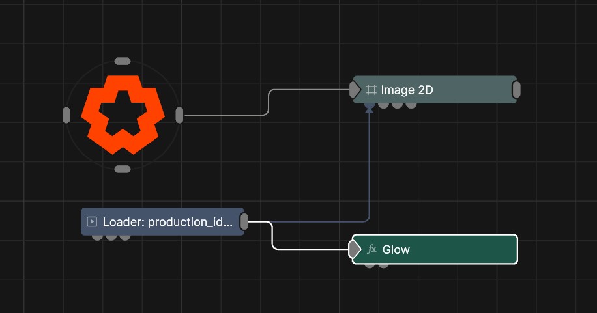597x313 pixels.
Task: Click the left port of the root node
Action: pyautogui.click(x=66, y=115)
